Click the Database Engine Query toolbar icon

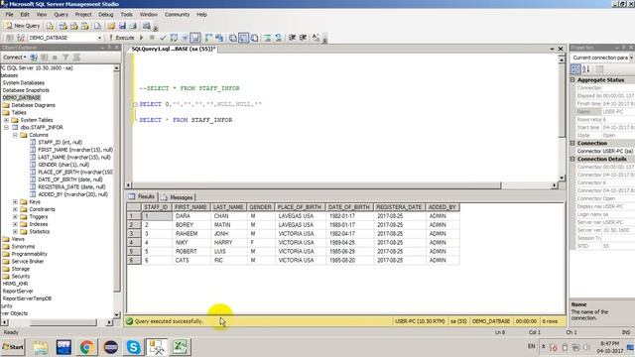pos(51,26)
